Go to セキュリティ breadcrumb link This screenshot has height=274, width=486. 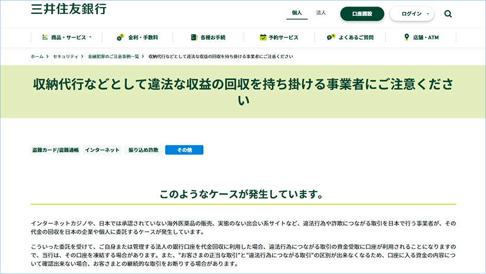click(65, 56)
